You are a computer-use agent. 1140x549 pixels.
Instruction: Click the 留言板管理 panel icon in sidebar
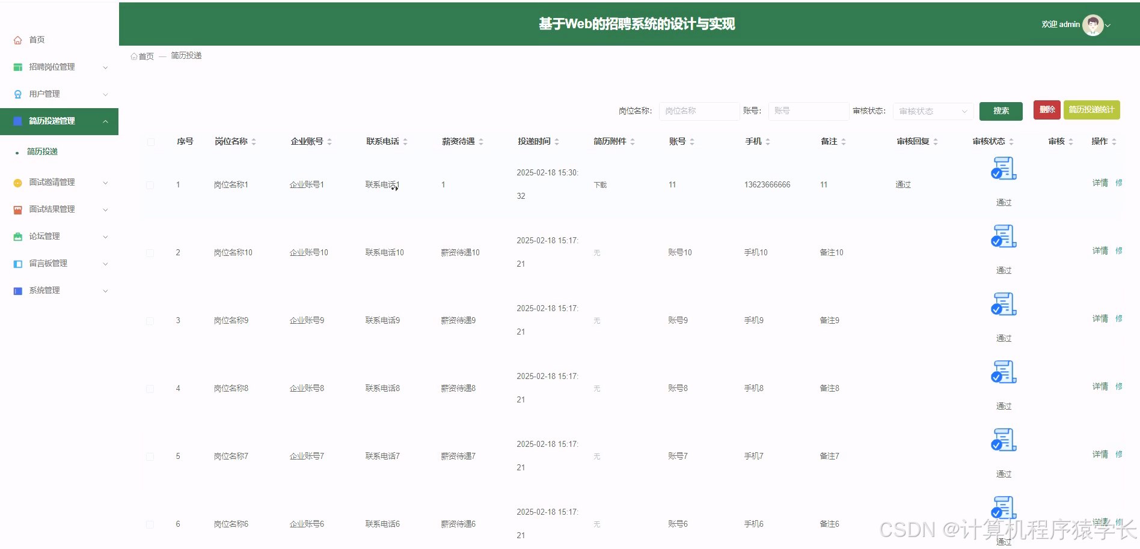(17, 263)
